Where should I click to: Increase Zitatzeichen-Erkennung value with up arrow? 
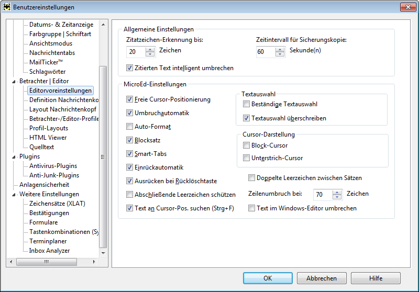(x=150, y=49)
